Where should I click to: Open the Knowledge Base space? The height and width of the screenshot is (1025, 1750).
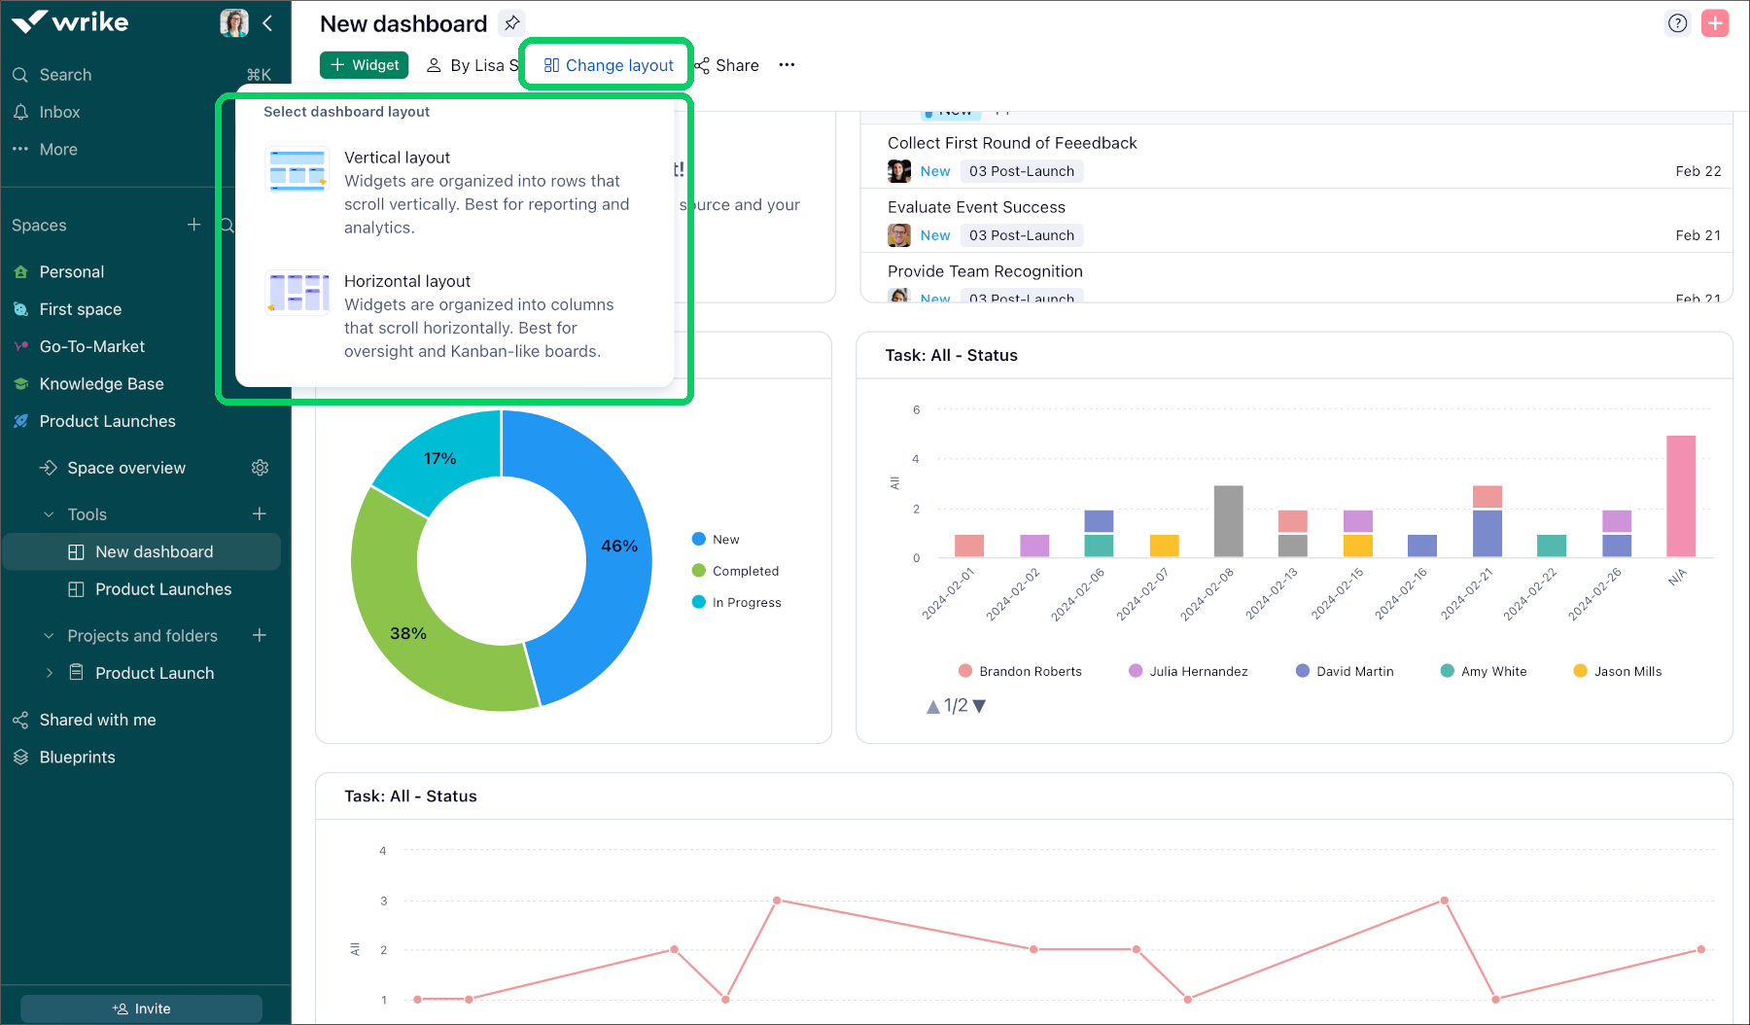(100, 383)
